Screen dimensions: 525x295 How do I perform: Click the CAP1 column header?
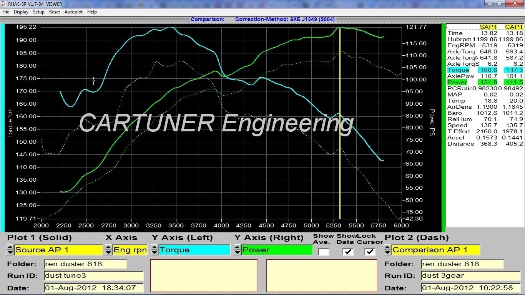pyautogui.click(x=514, y=27)
